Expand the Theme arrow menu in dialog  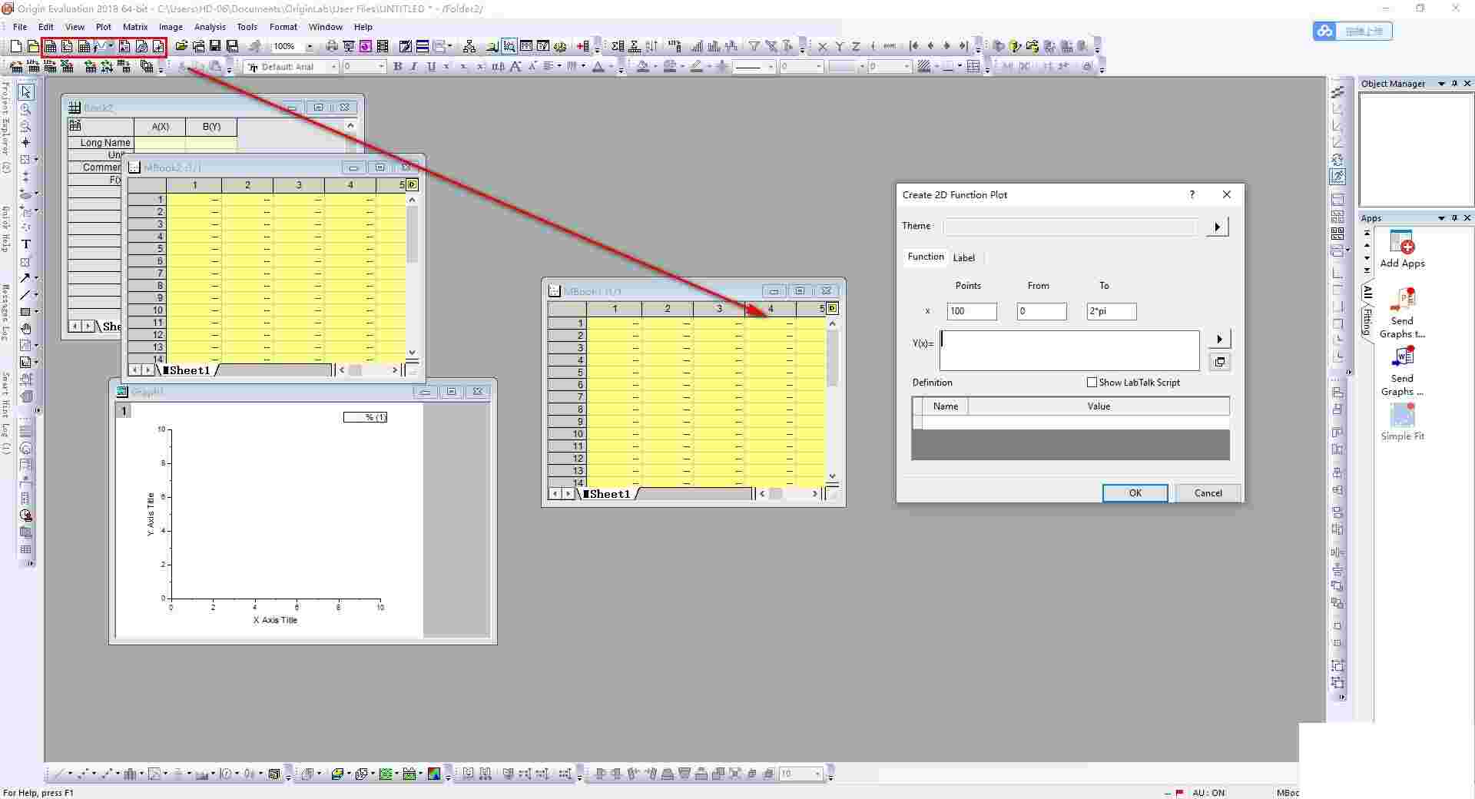[1217, 227]
